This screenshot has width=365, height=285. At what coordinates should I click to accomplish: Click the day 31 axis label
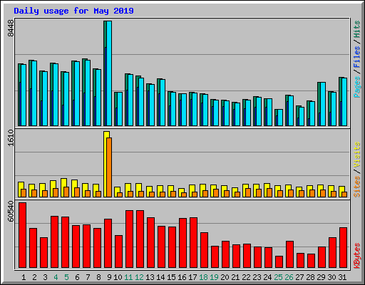click(342, 277)
